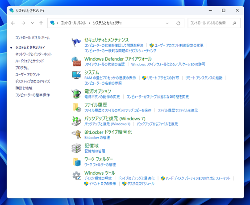
Task: Open ユーザー アカウント制御設定の変更 link
Action: click(x=179, y=45)
